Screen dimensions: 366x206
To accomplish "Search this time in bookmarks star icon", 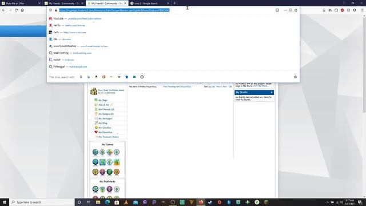I will tap(127, 77).
